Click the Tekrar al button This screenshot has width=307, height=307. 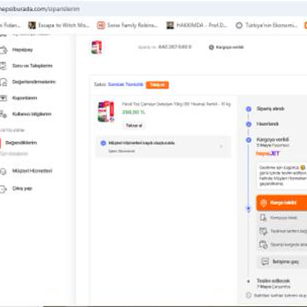pos(134,126)
